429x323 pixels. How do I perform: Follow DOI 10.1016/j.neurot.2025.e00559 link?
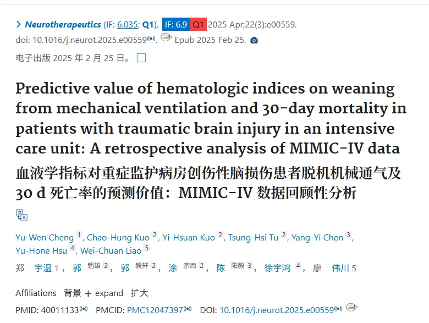coord(277,310)
